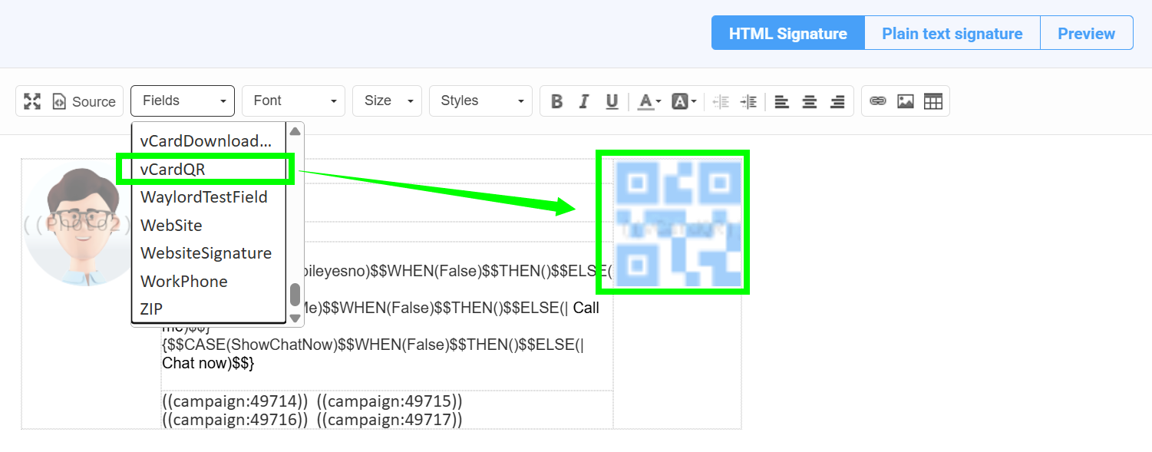Select the vCardQR field
The height and width of the screenshot is (452, 1152).
click(210, 169)
